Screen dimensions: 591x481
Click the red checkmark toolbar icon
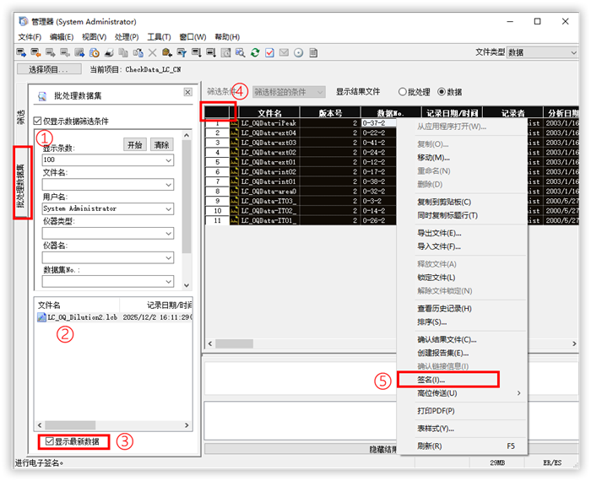click(269, 52)
